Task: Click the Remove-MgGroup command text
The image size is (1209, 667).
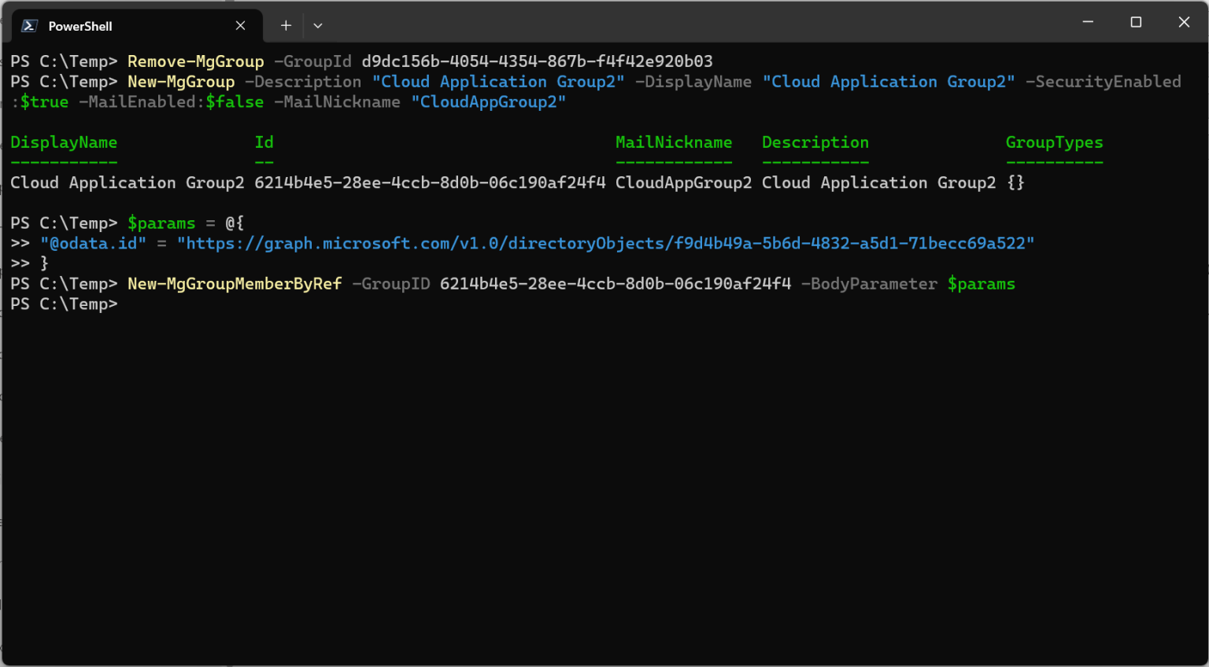Action: (x=195, y=61)
